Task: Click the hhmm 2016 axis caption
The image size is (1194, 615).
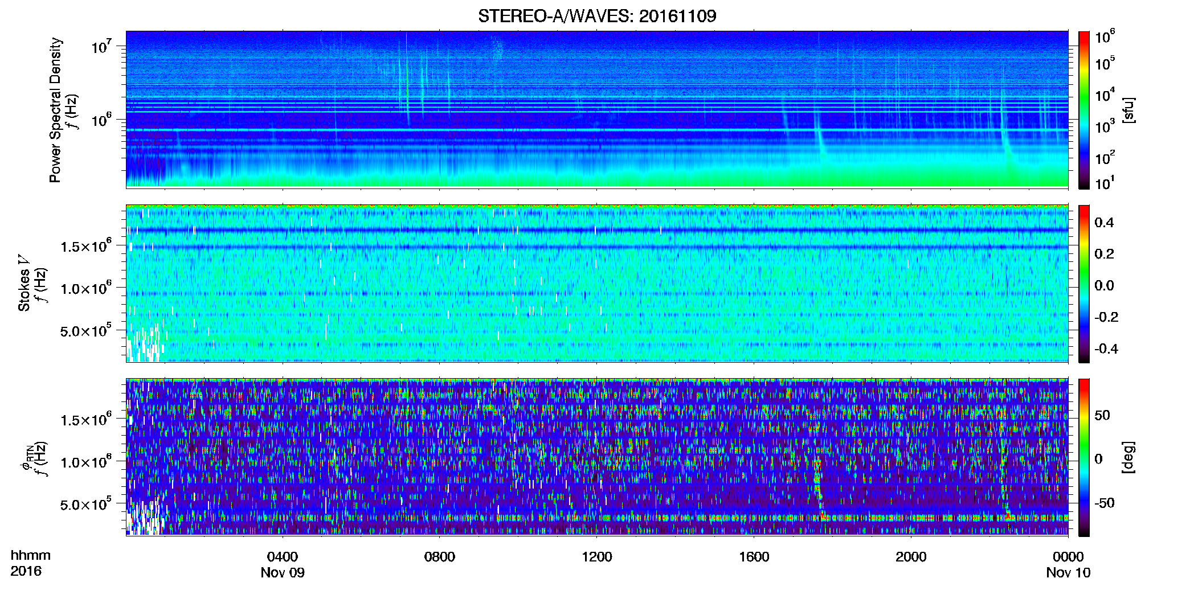Action: click(31, 563)
